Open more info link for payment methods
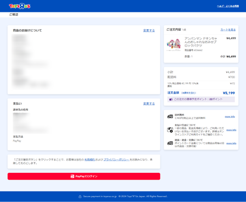Screen dimensions: 246x202 pyautogui.click(x=231, y=130)
